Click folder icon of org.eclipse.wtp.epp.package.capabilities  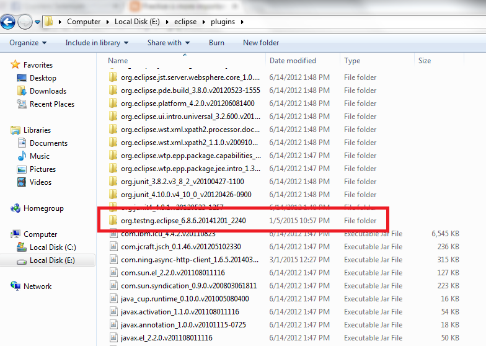coord(113,155)
